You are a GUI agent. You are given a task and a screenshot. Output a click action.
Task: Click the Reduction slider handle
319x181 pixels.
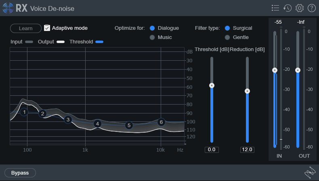pos(247,91)
